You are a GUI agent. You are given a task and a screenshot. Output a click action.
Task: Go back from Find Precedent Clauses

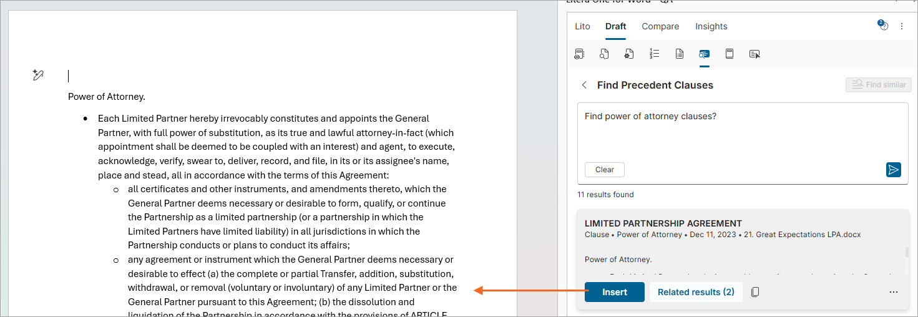click(x=584, y=85)
